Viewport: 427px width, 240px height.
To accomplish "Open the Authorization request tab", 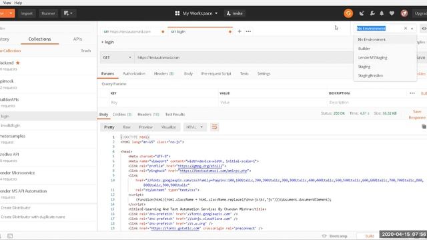I will coord(134,73).
